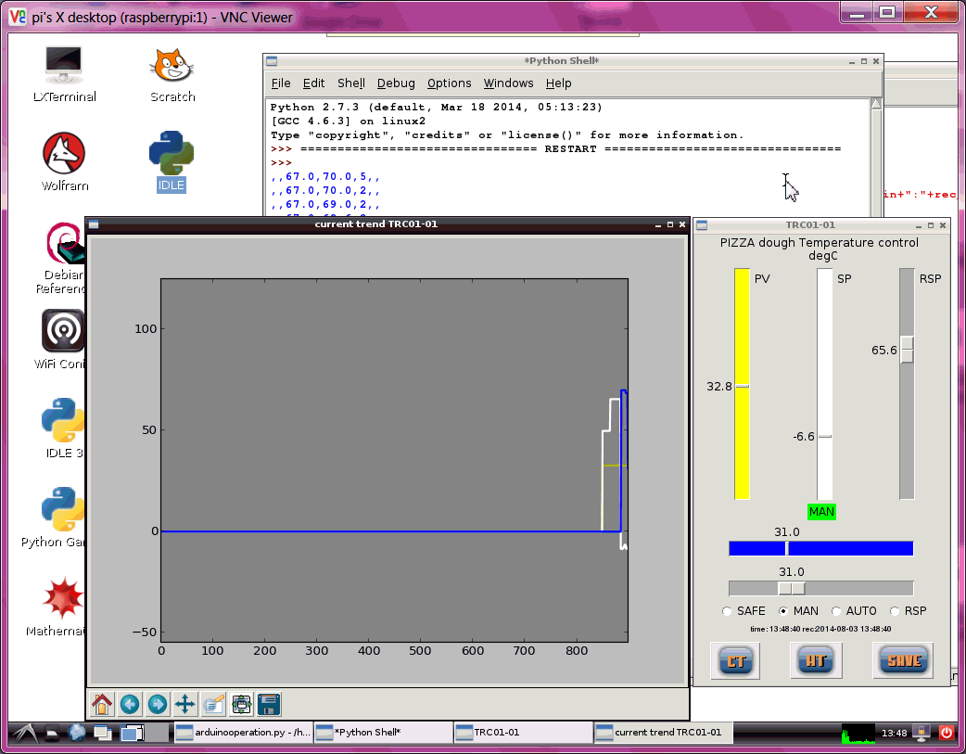Select the SAFE mode radio button
The width and height of the screenshot is (966, 754).
[x=728, y=611]
